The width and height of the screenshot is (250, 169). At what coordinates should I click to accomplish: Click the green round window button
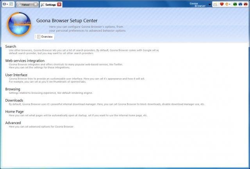235,4
